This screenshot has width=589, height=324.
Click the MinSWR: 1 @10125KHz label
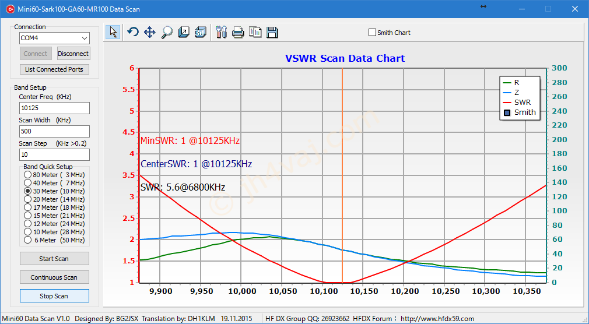(190, 141)
